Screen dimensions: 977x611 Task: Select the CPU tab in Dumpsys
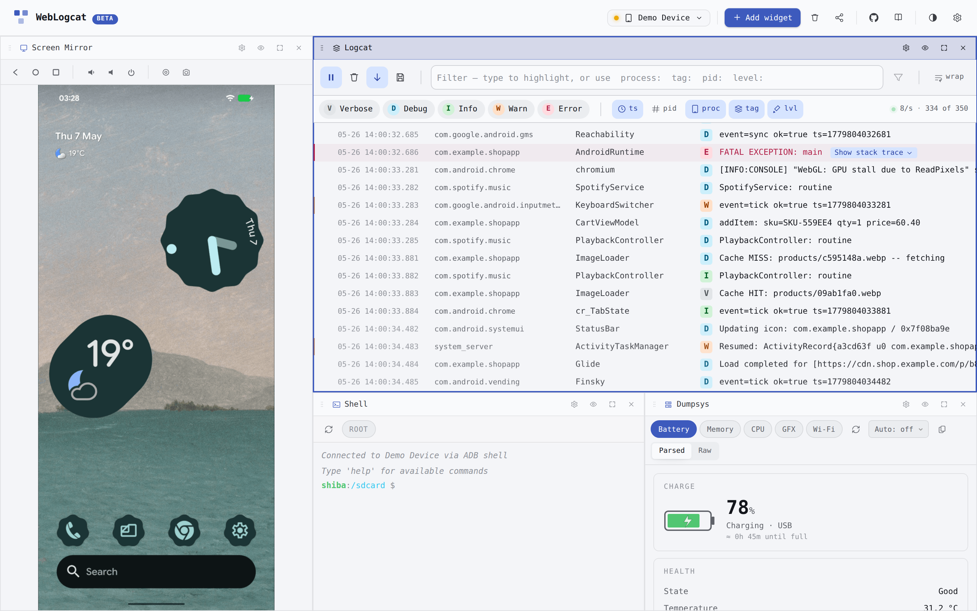pyautogui.click(x=758, y=429)
